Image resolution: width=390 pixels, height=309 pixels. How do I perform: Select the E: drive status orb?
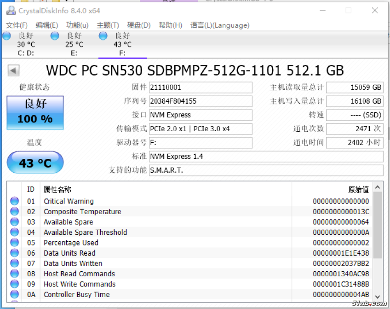pyautogui.click(x=55, y=36)
